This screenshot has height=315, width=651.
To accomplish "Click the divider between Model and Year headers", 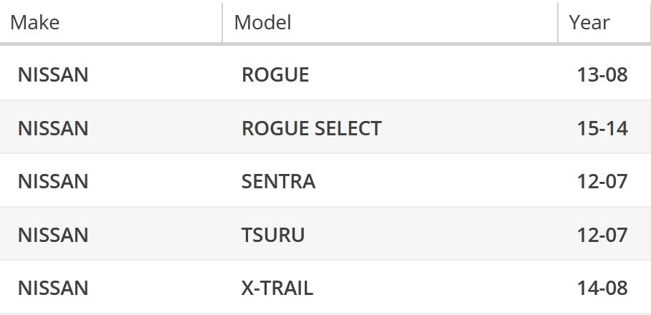I will click(558, 22).
